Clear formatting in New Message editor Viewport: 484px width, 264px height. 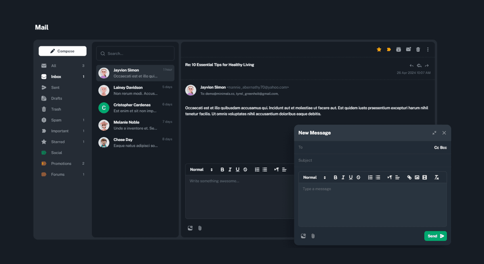tap(436, 178)
